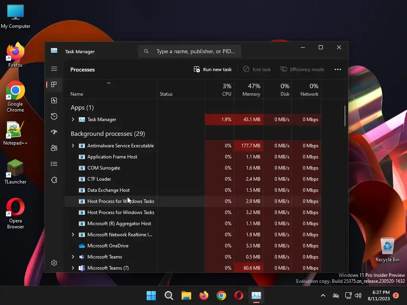This screenshot has width=407, height=305.
Task: Launch Opera from the taskbar
Action: point(239,295)
